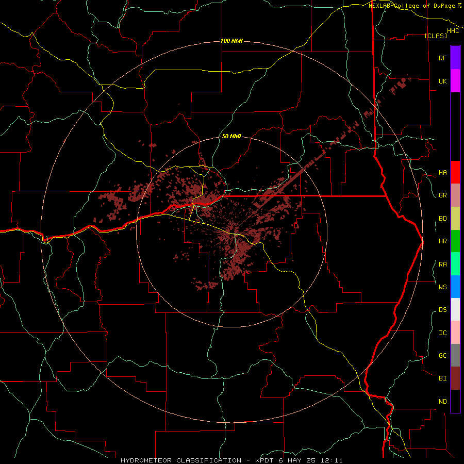Viewport: 464px width, 464px height.
Task: Click the HA legend label
Action: [442, 173]
